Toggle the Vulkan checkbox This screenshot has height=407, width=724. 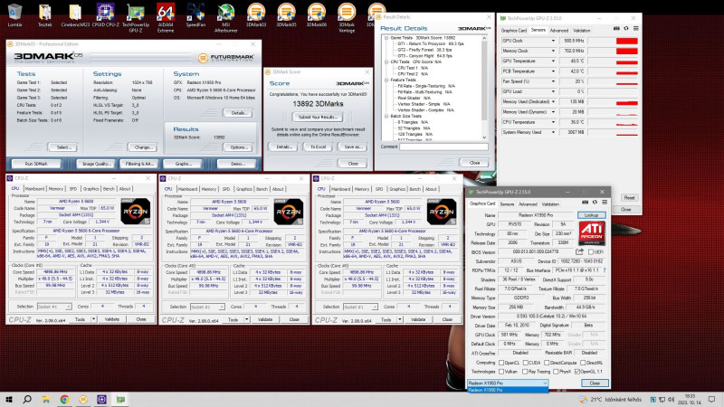(501, 372)
